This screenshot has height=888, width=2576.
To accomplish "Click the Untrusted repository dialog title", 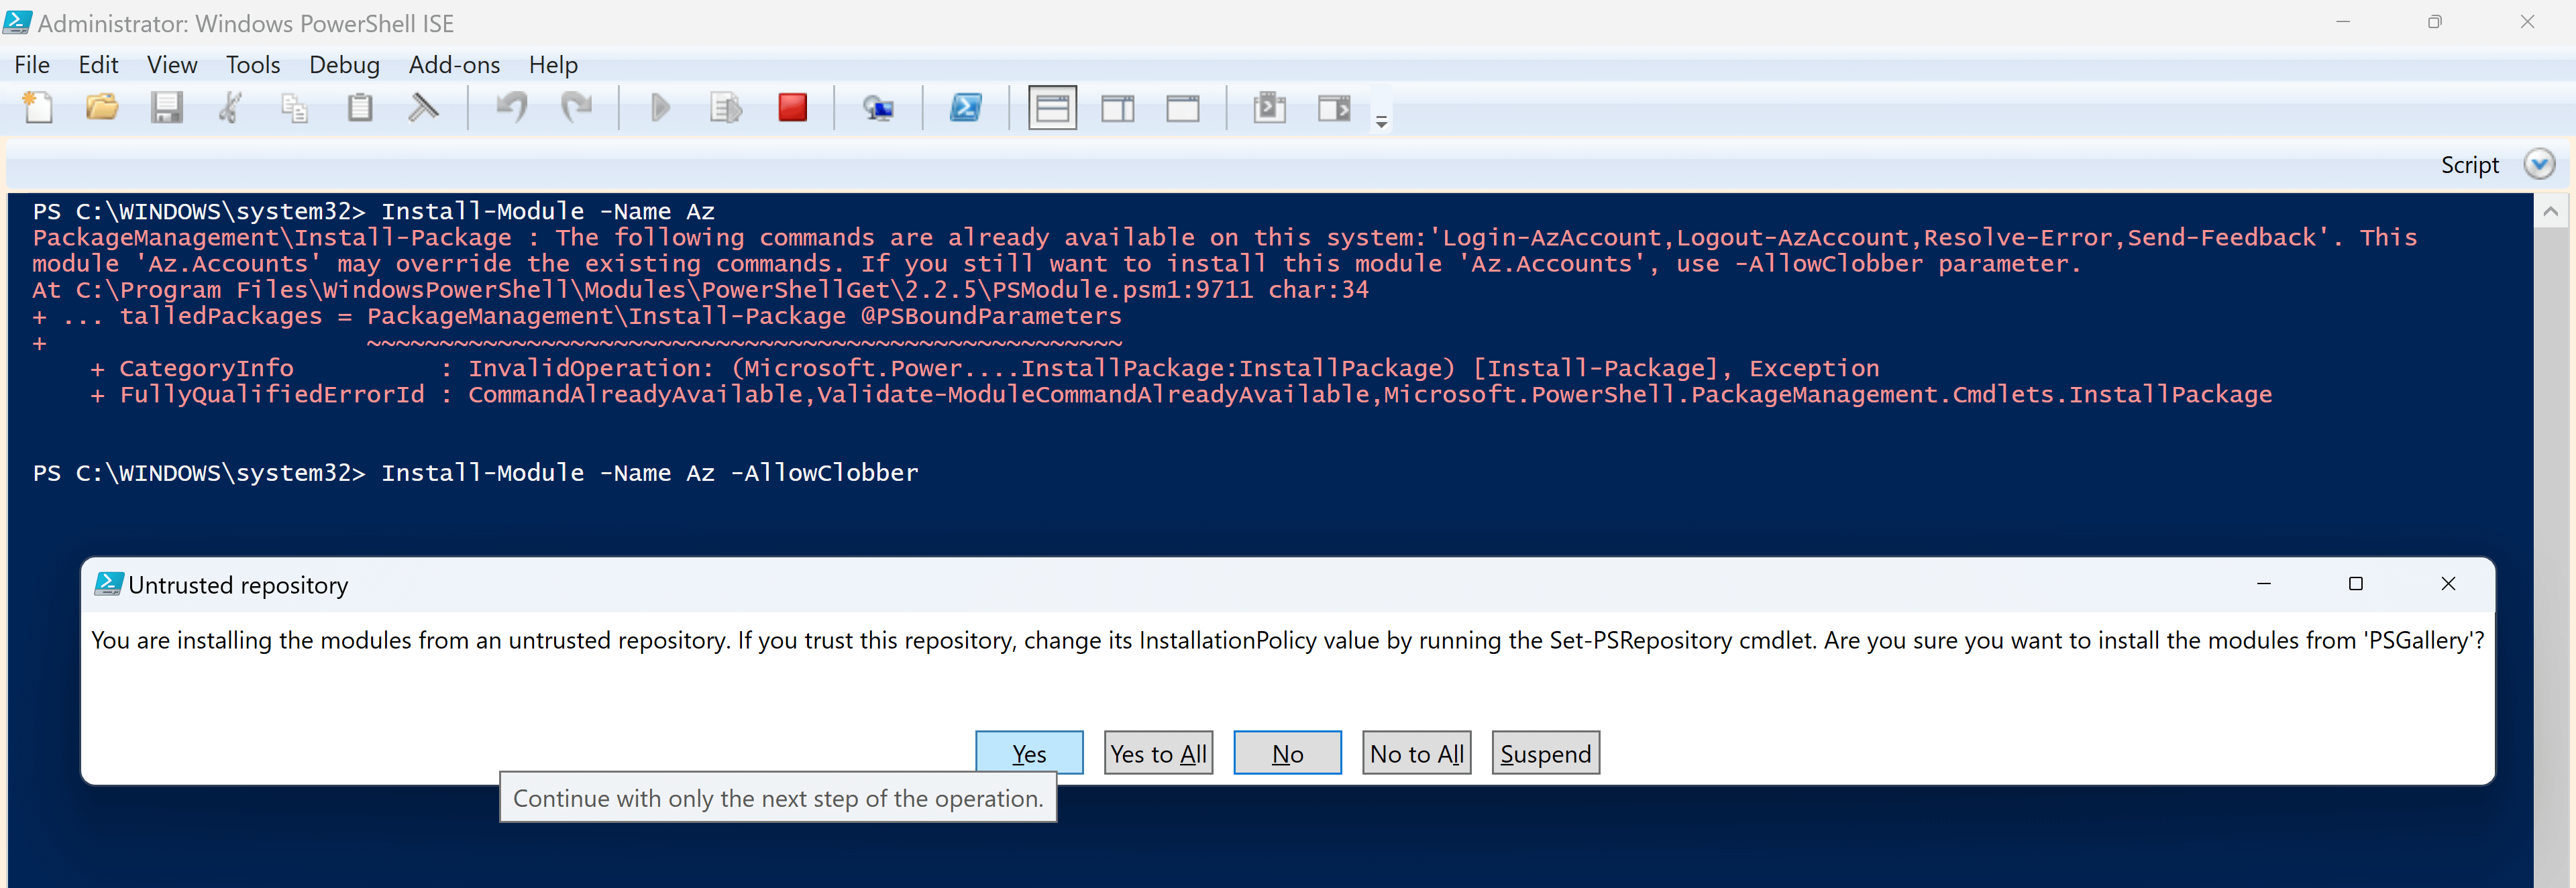I will coord(238,585).
